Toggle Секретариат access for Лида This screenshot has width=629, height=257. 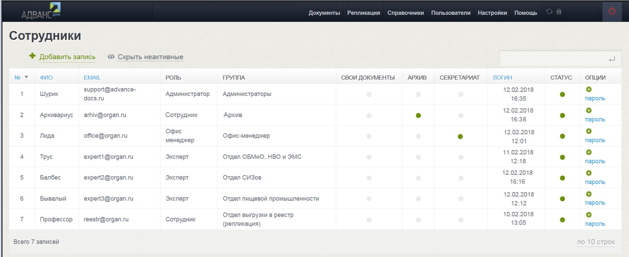(x=460, y=136)
